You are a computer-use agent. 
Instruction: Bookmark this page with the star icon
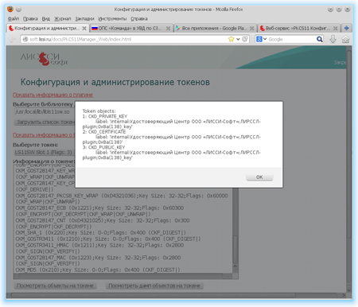point(232,39)
